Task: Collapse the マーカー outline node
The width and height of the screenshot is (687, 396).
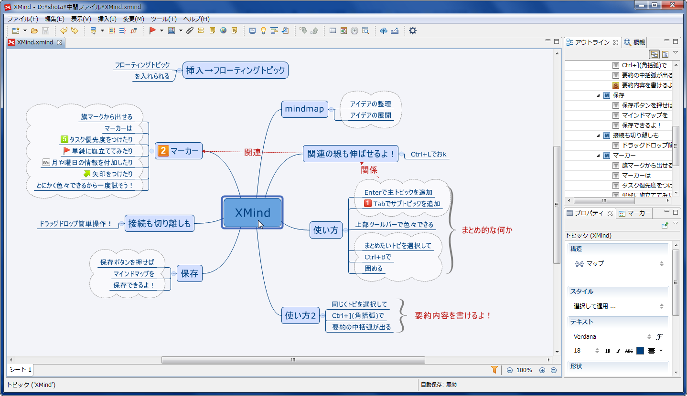Action: [x=598, y=156]
